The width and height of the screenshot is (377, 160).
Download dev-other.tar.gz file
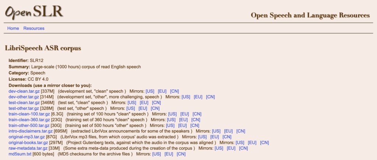click(x=24, y=97)
